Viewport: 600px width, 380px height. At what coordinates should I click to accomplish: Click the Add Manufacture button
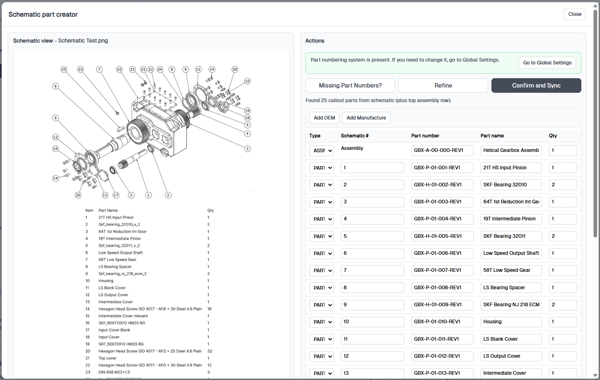(x=366, y=118)
